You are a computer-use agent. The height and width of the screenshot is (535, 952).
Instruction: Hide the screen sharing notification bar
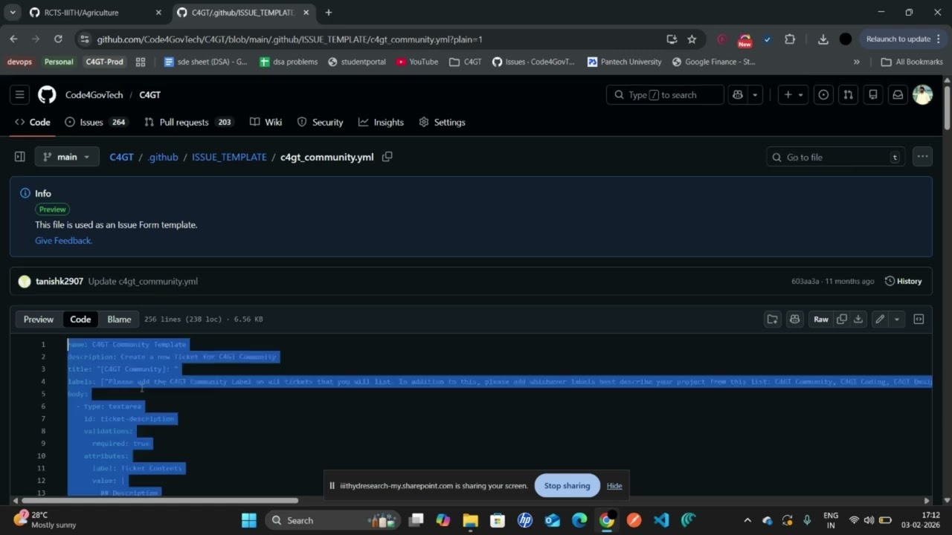pyautogui.click(x=614, y=486)
